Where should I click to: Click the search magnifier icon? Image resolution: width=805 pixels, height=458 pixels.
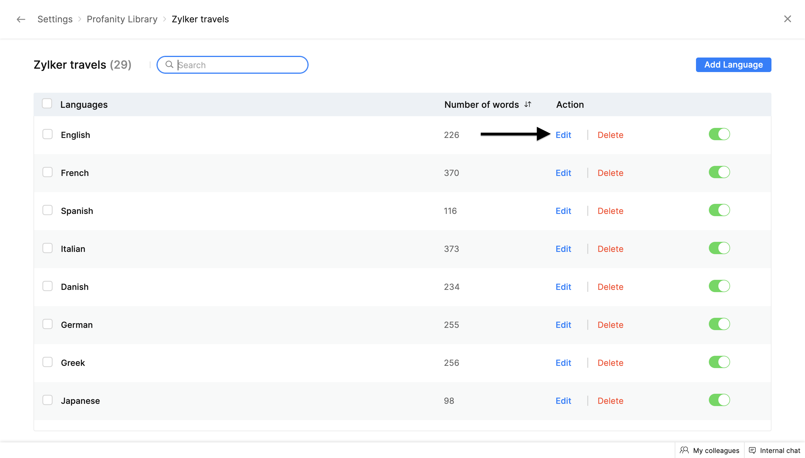coord(169,65)
